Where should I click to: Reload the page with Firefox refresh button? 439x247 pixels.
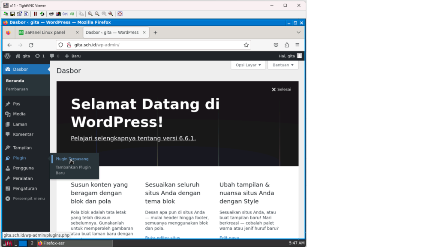click(x=31, y=45)
